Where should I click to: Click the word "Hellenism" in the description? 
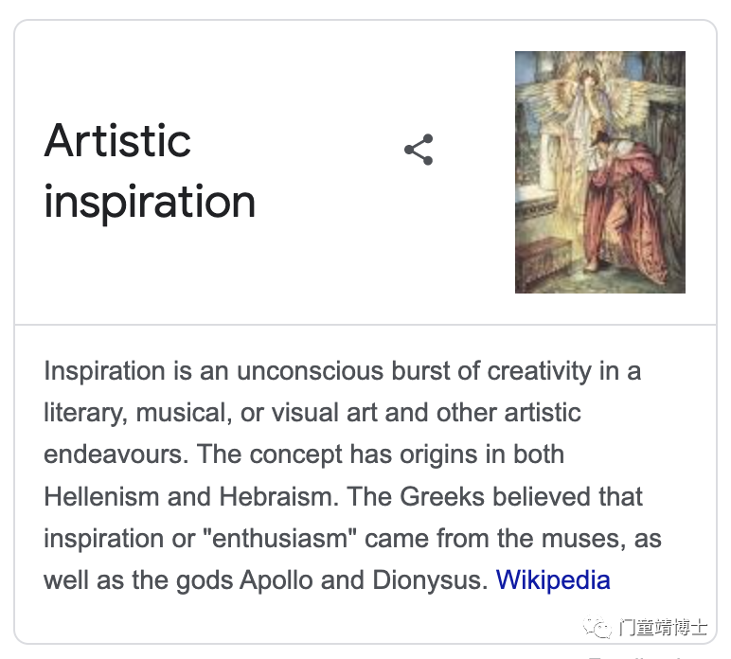101,496
